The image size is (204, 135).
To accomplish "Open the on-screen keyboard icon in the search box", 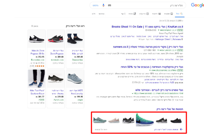I will (x=109, y=5).
